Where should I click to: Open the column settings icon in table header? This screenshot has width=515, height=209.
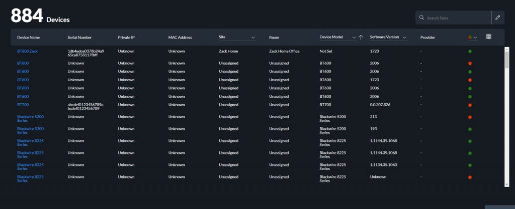click(488, 37)
